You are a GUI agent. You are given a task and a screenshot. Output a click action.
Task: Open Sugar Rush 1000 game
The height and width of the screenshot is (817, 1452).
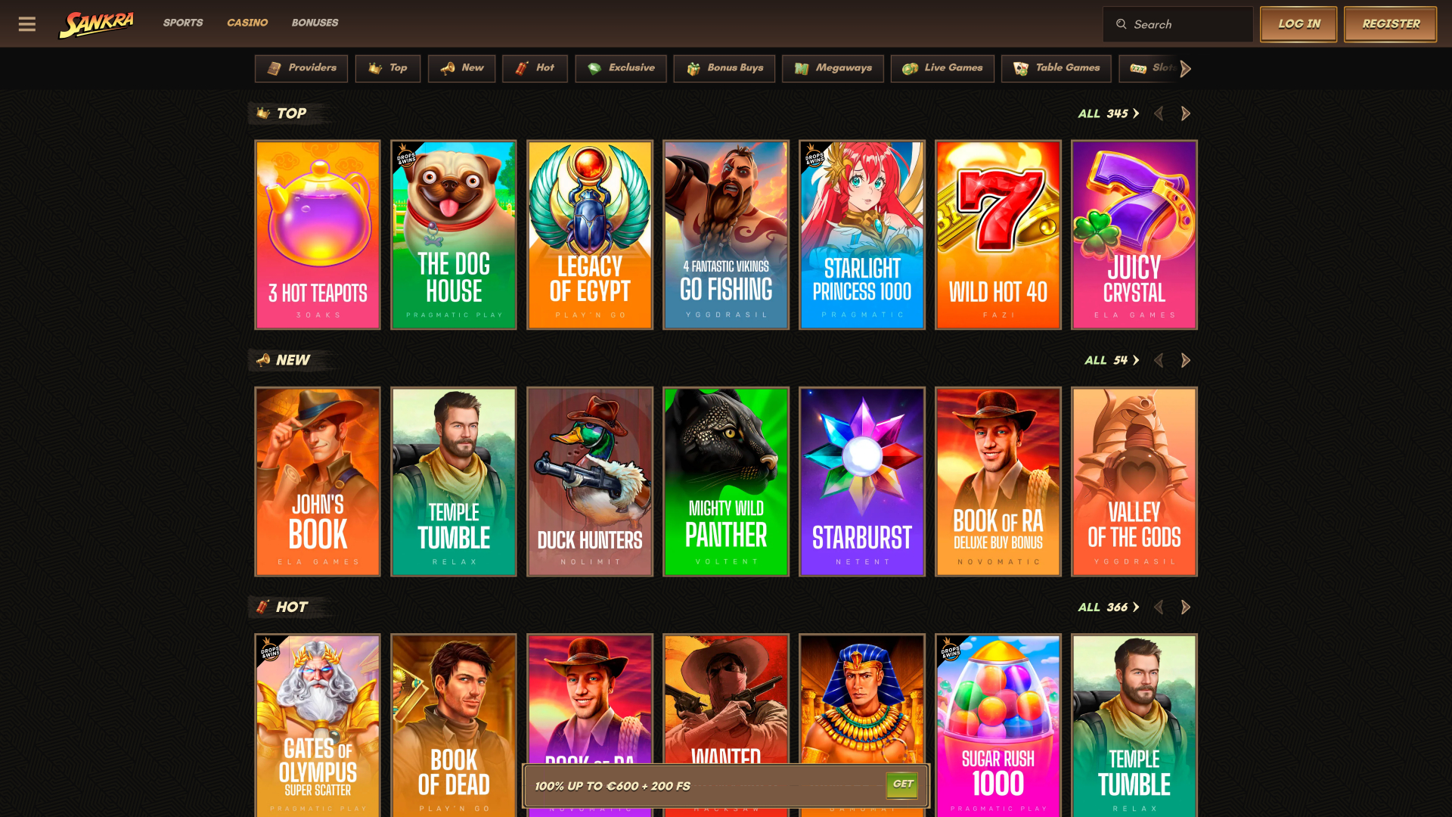(x=998, y=725)
